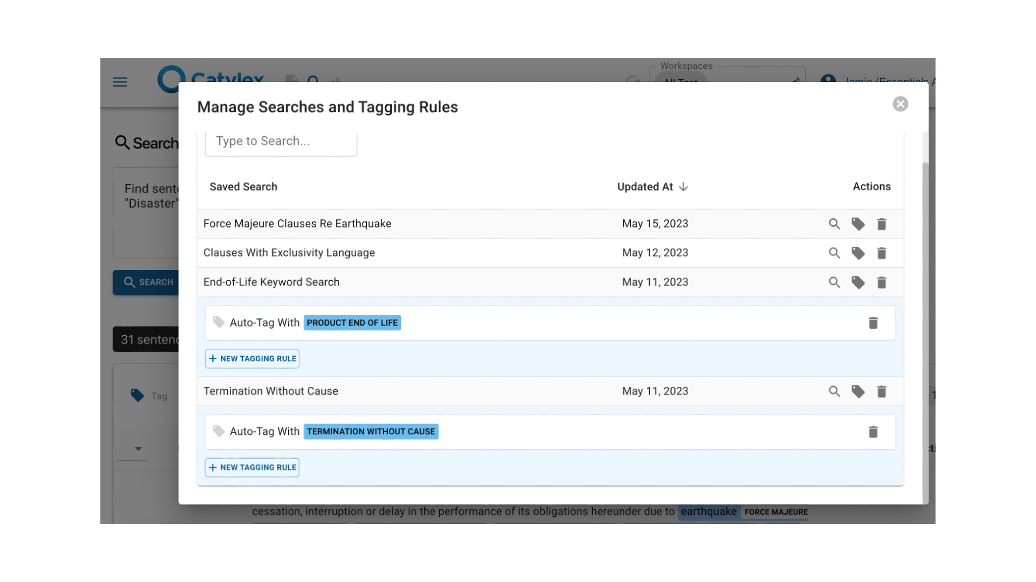
Task: Close the Manage Searches dialog
Action: pos(900,104)
